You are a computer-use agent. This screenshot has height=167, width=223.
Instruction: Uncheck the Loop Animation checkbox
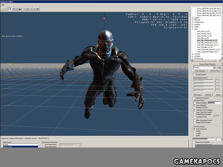point(194,105)
